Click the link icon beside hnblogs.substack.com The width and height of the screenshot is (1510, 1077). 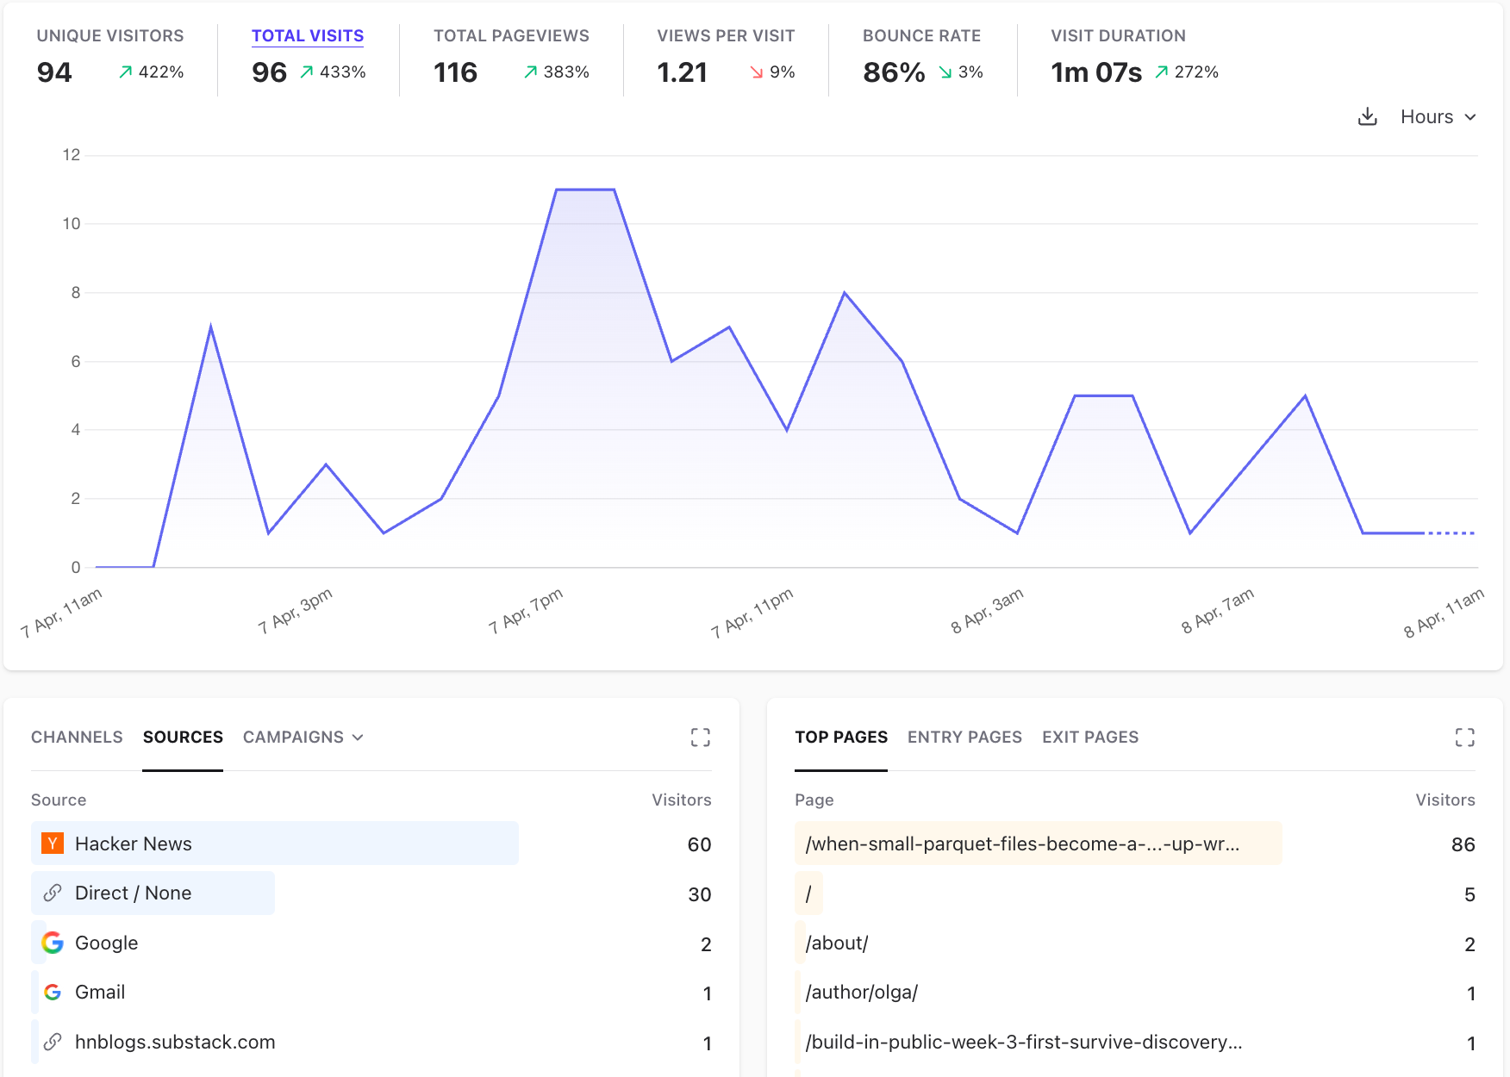coord(53,1042)
